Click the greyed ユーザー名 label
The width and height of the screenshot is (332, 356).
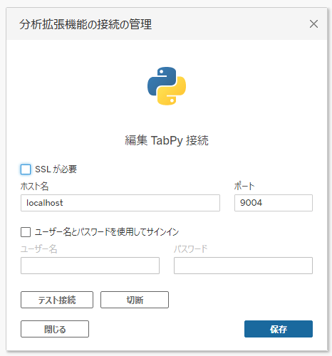pos(39,249)
